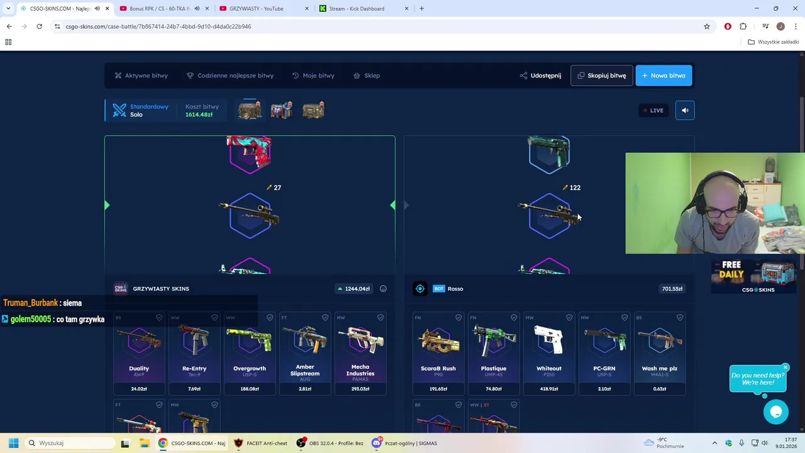Click Rosso bot avatar icon
Viewport: 805px width, 453px height.
coord(420,289)
